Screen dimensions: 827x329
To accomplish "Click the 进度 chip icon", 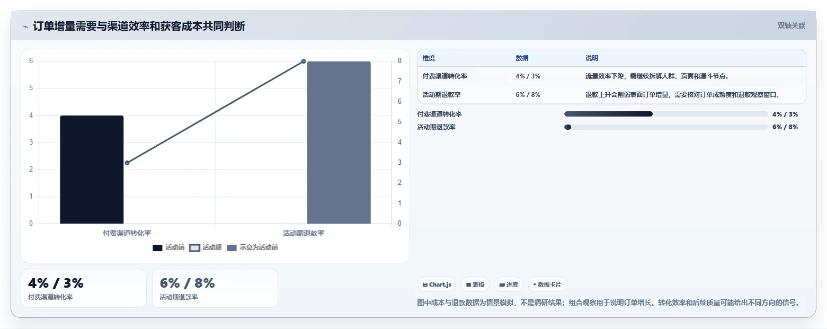I will tap(502, 285).
